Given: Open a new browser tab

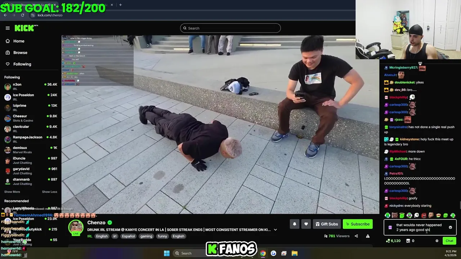Looking at the screenshot, I should (x=120, y=5).
